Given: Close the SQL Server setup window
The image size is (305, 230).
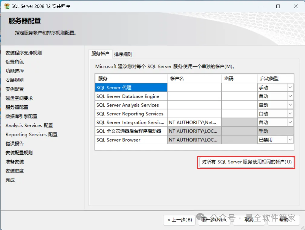Looking at the screenshot, I should tap(296, 6).
